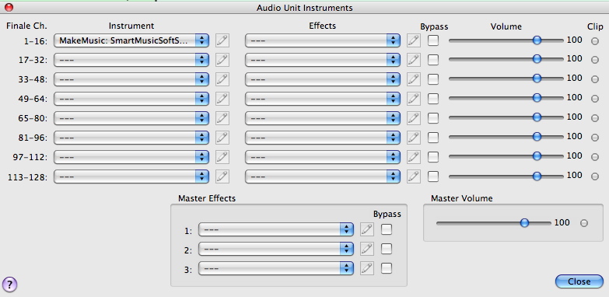
Task: Click the clip indicator for channels 1-16
Action: pyautogui.click(x=595, y=40)
